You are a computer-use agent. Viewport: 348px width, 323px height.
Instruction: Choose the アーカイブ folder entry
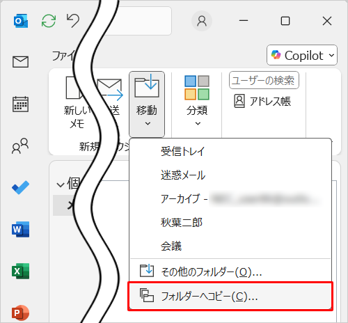[230, 199]
